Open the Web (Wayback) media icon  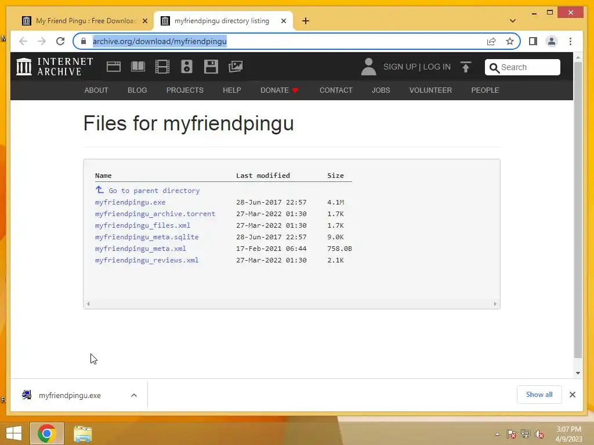click(x=113, y=67)
